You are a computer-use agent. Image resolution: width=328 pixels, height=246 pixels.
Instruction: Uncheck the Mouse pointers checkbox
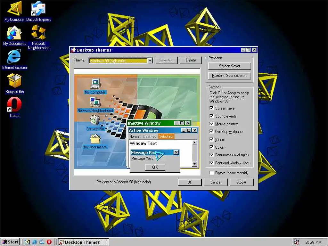click(211, 124)
